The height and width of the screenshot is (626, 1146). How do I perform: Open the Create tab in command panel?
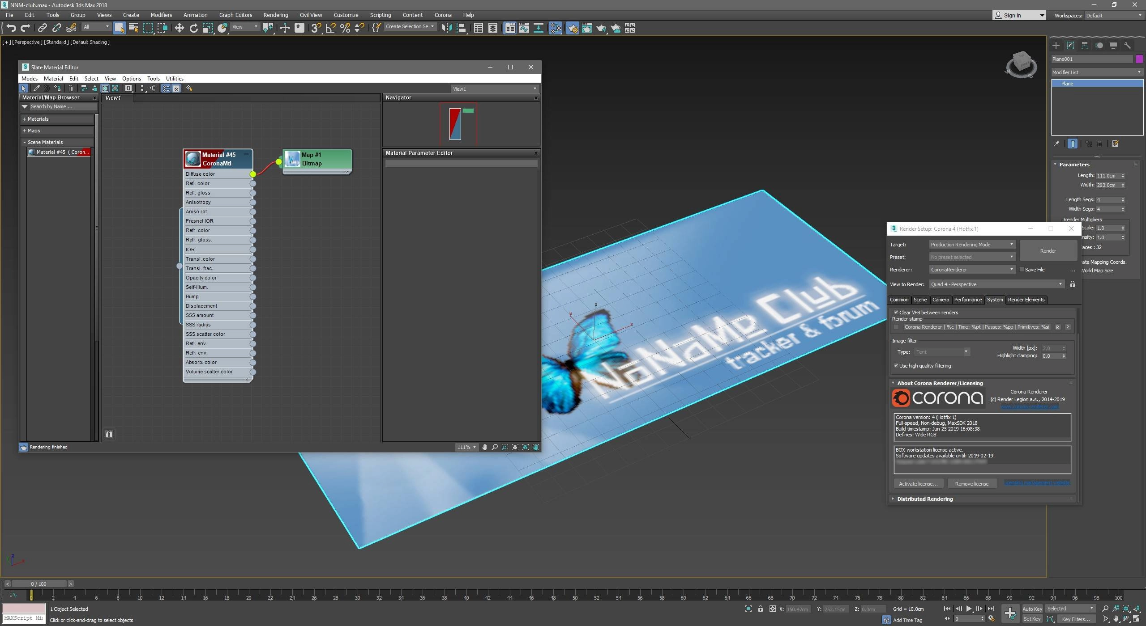(x=1056, y=46)
